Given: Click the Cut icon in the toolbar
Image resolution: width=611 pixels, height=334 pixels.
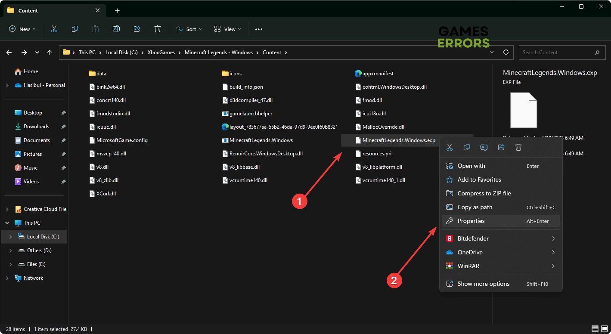Looking at the screenshot, I should click(x=54, y=29).
